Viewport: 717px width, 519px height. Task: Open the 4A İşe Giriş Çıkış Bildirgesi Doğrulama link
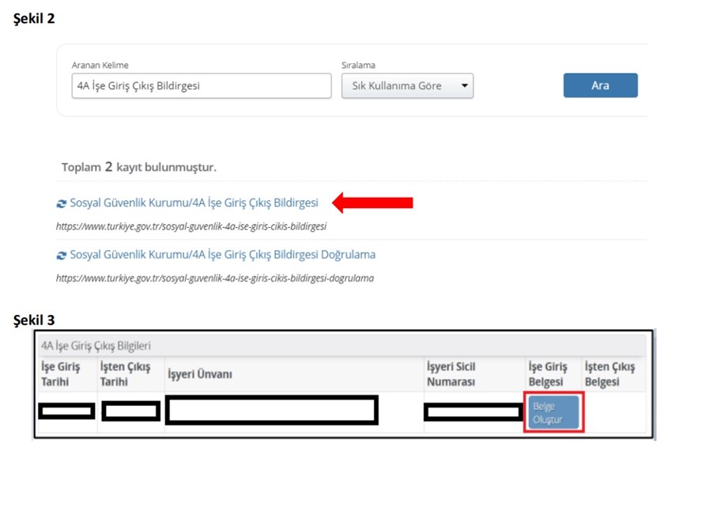222,255
